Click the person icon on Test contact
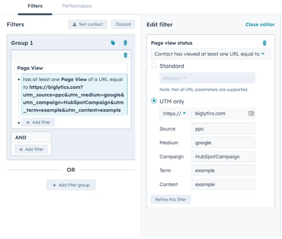Image resolution: width=282 pixels, height=239 pixels. [x=74, y=24]
